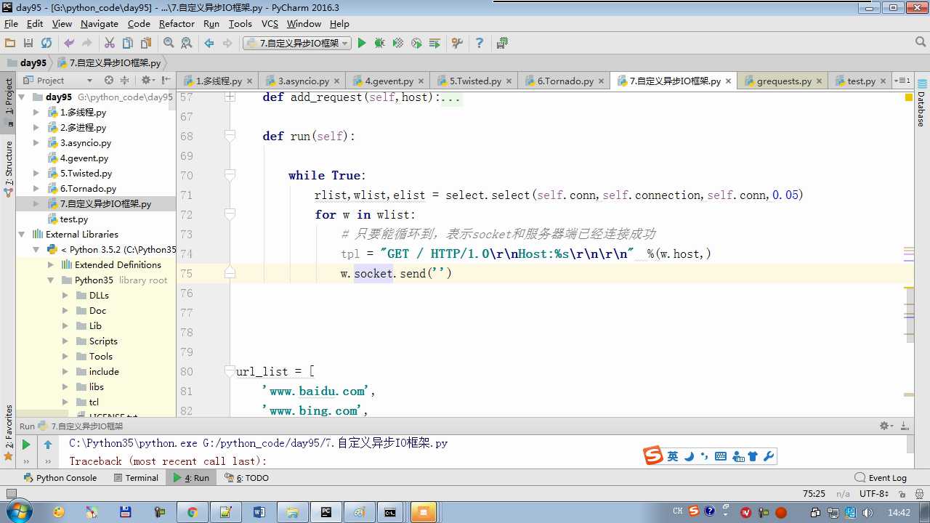This screenshot has height=523, width=930.
Task: Open Settings via the wrench icon
Action: 457,44
